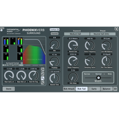This screenshot has width=119, height=119.
Task: Click the Low-Mid Balance knob
Action: coord(106,45)
